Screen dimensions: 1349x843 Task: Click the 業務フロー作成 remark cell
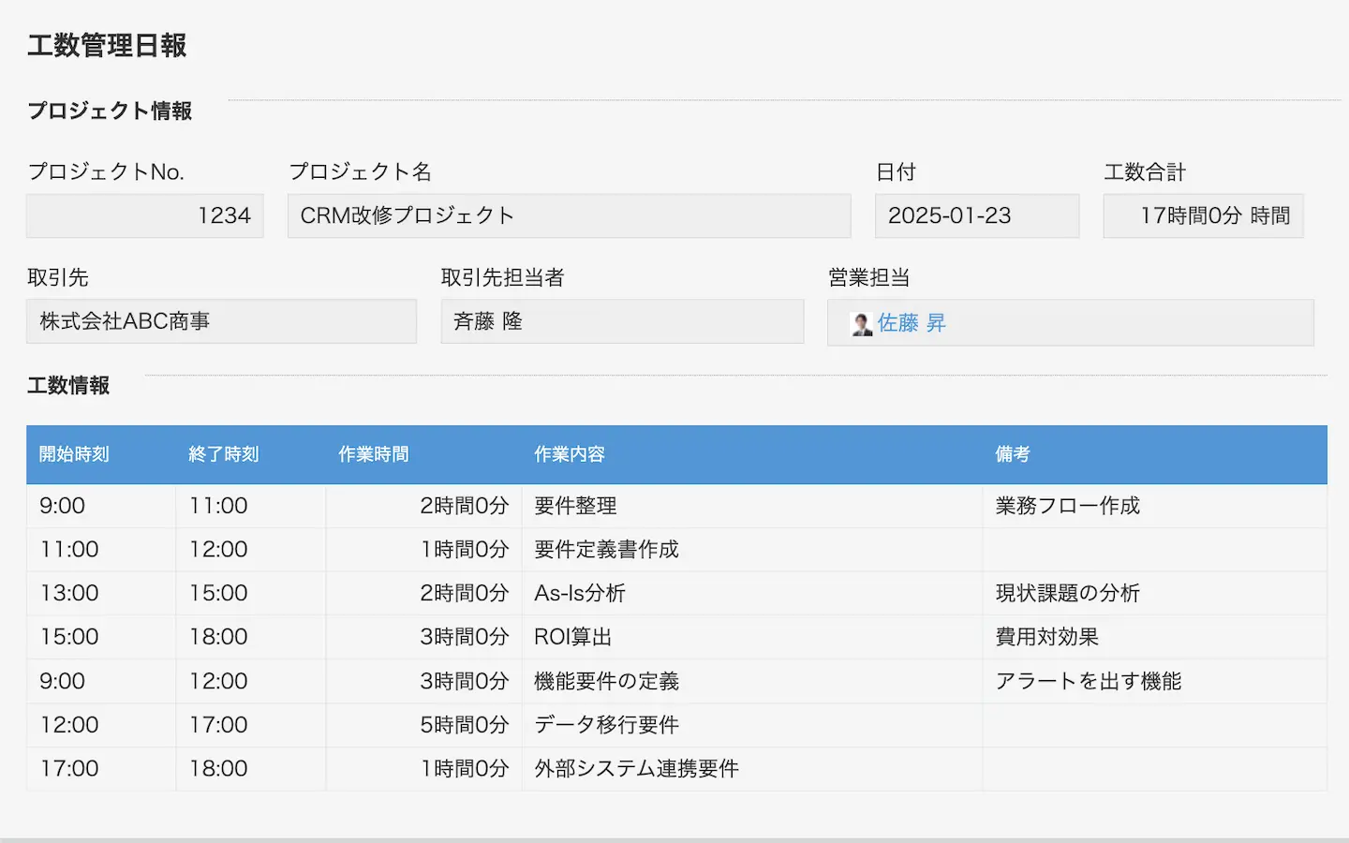pos(1067,506)
